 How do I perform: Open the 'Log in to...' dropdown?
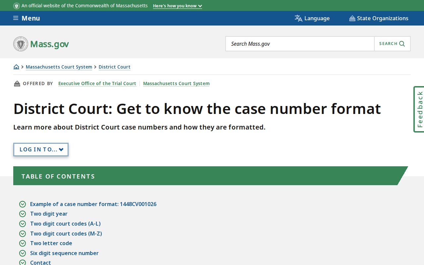point(41,149)
